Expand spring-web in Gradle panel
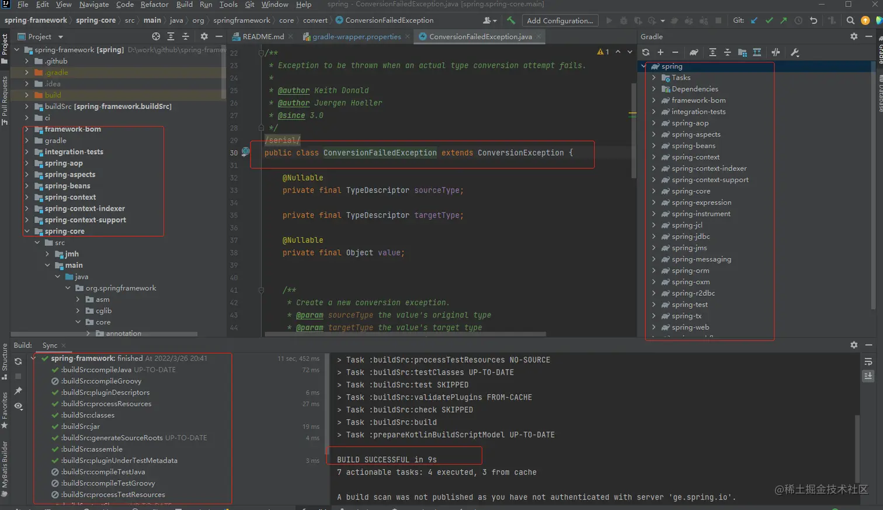883x510 pixels. (654, 327)
